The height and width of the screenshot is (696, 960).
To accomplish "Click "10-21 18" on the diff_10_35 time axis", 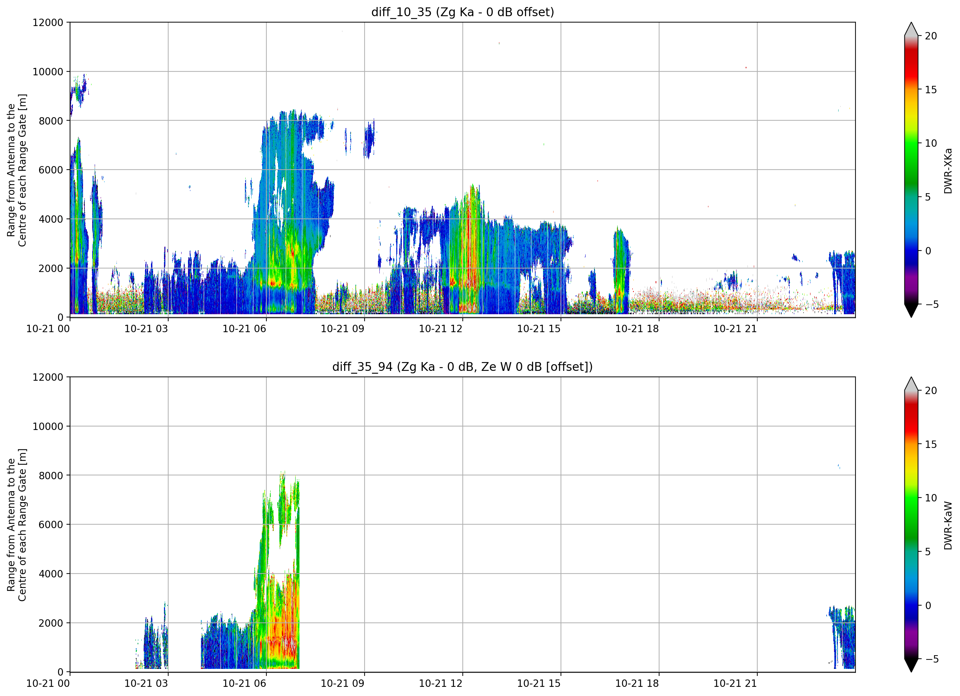I will [637, 329].
